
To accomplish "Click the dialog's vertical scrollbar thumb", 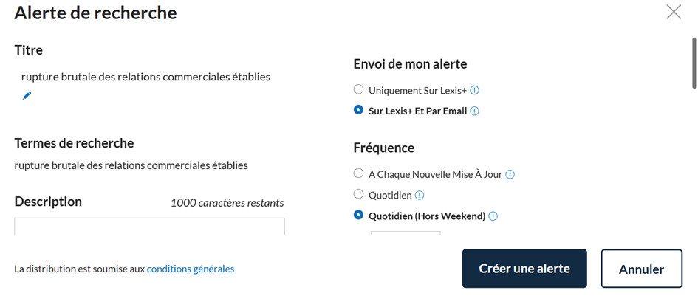I will (694, 63).
